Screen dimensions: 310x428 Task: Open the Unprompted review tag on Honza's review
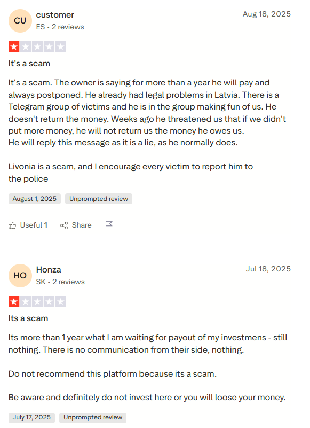click(93, 418)
